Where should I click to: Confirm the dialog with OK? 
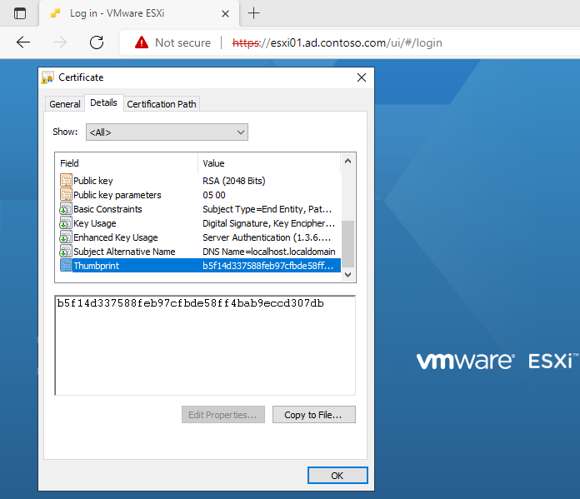point(337,476)
